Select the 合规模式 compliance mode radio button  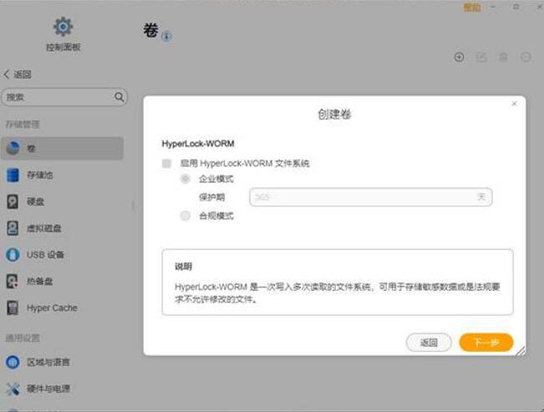[186, 216]
